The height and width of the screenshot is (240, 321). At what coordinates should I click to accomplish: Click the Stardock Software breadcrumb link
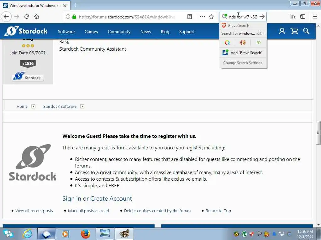(60, 106)
